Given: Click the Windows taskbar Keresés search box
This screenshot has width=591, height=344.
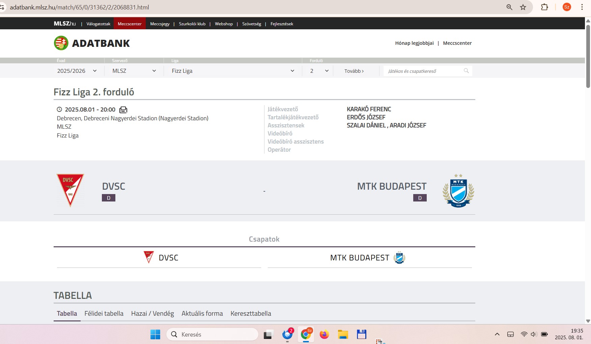Looking at the screenshot, I should [212, 334].
